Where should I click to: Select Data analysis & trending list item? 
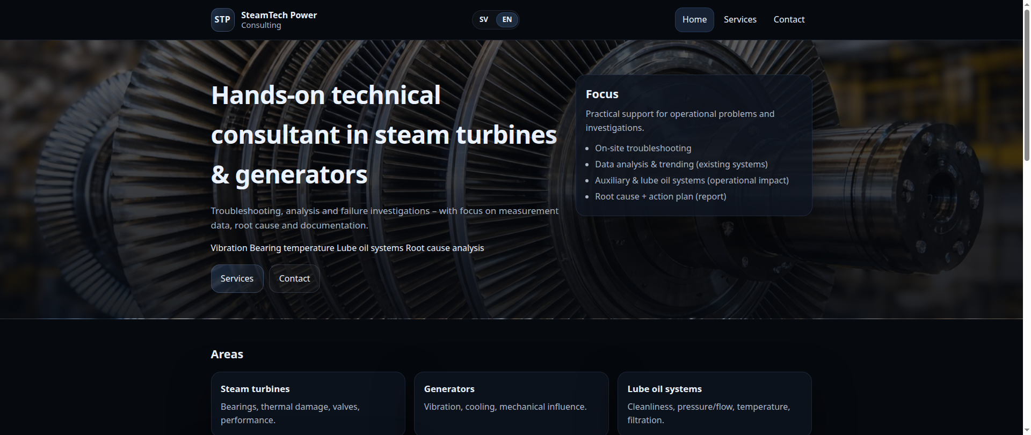point(681,165)
